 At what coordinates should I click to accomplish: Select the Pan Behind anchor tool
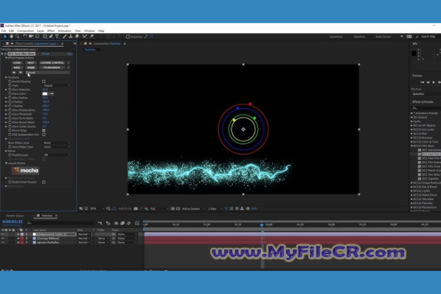37,36
